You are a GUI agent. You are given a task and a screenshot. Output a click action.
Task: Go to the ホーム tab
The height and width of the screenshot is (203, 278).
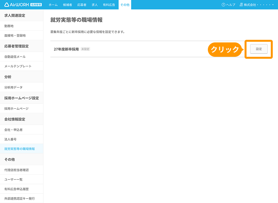click(x=53, y=5)
